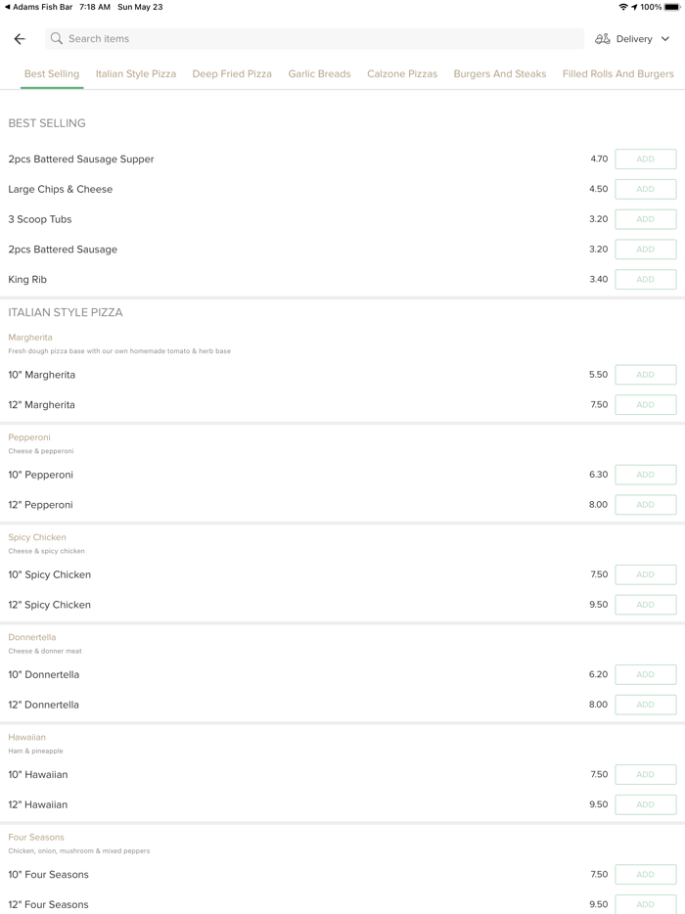Tap the delivery scooter icon
685x914 pixels.
pyautogui.click(x=603, y=39)
